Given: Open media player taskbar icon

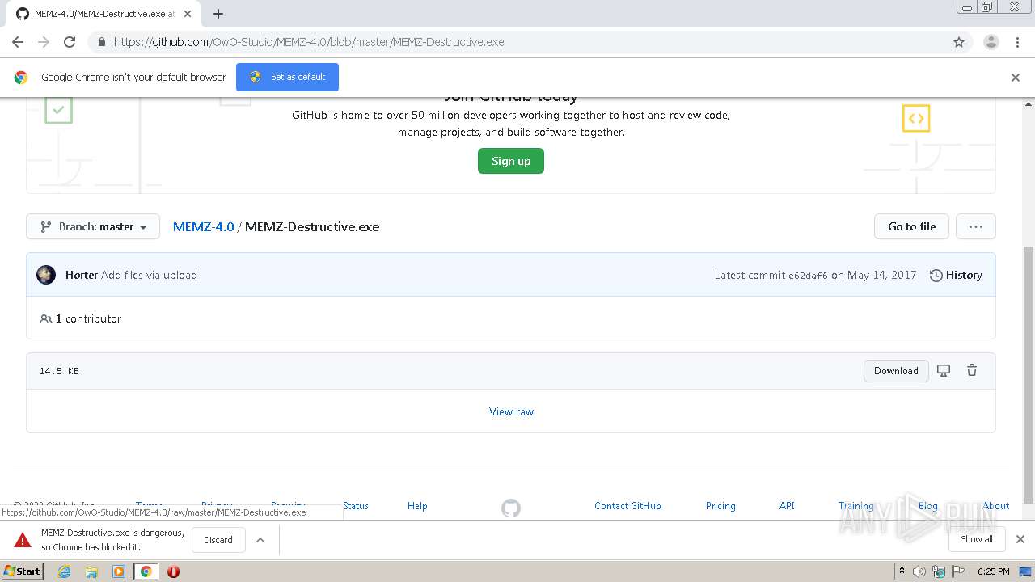Looking at the screenshot, I should coord(119,571).
